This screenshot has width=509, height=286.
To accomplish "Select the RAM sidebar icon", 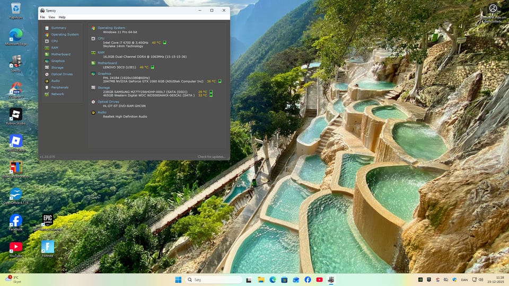I will 47,48.
